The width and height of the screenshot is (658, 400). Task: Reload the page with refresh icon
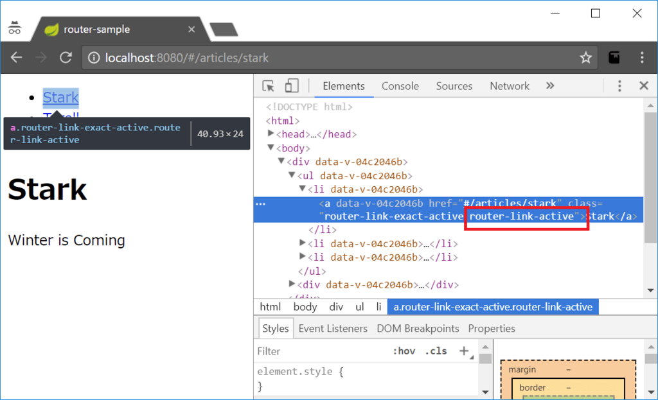[66, 58]
